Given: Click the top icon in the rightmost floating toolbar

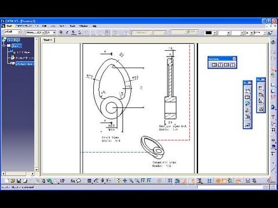Looking at the screenshot, I should (261, 88).
